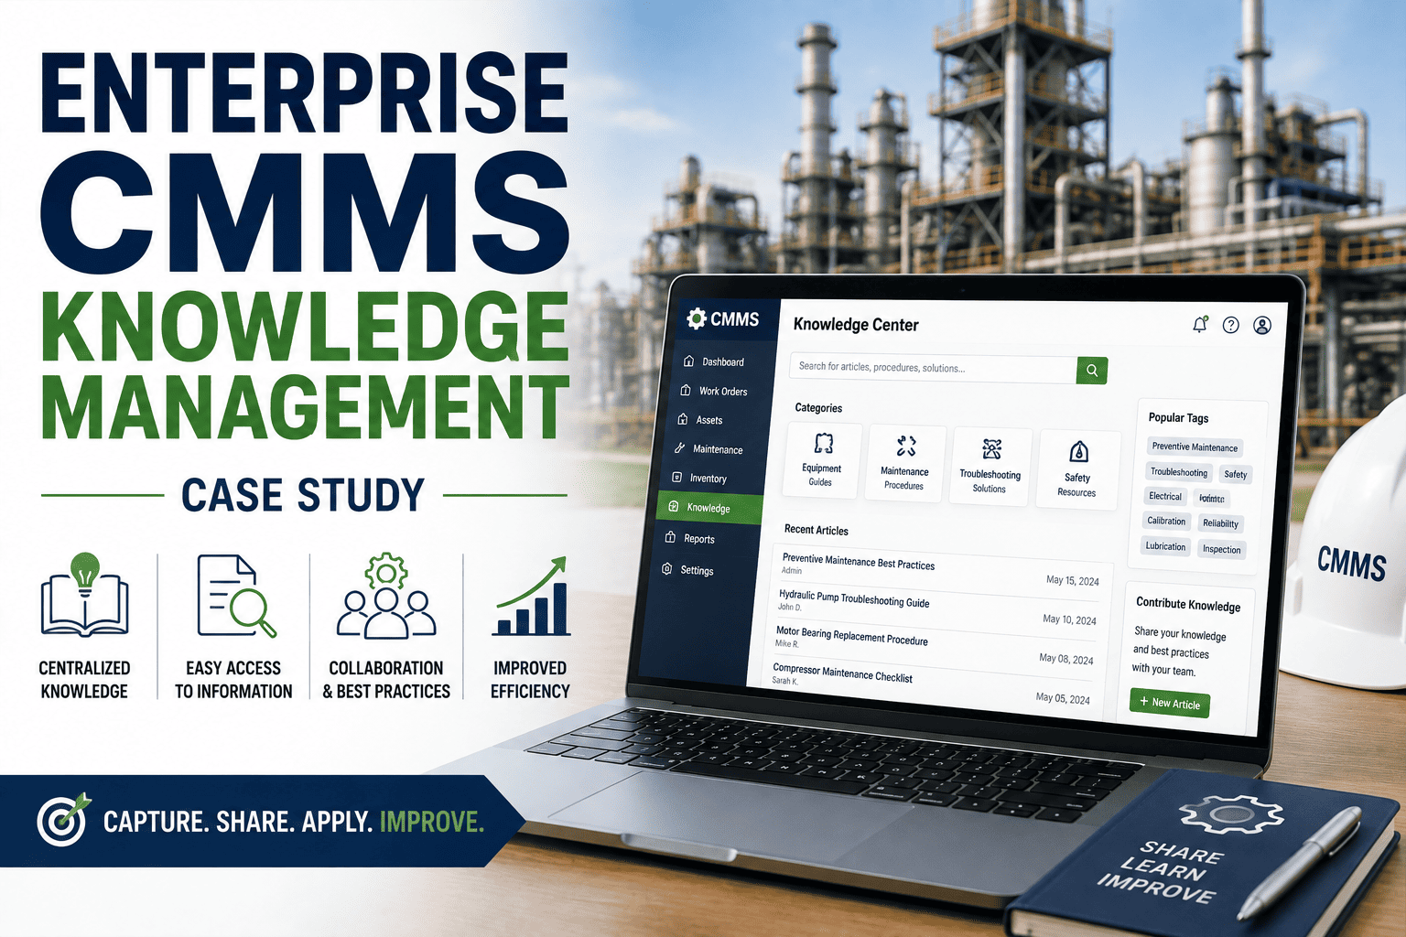This screenshot has height=937, width=1406.
Task: Click the May 10, 2024 date
Action: pos(1069,619)
